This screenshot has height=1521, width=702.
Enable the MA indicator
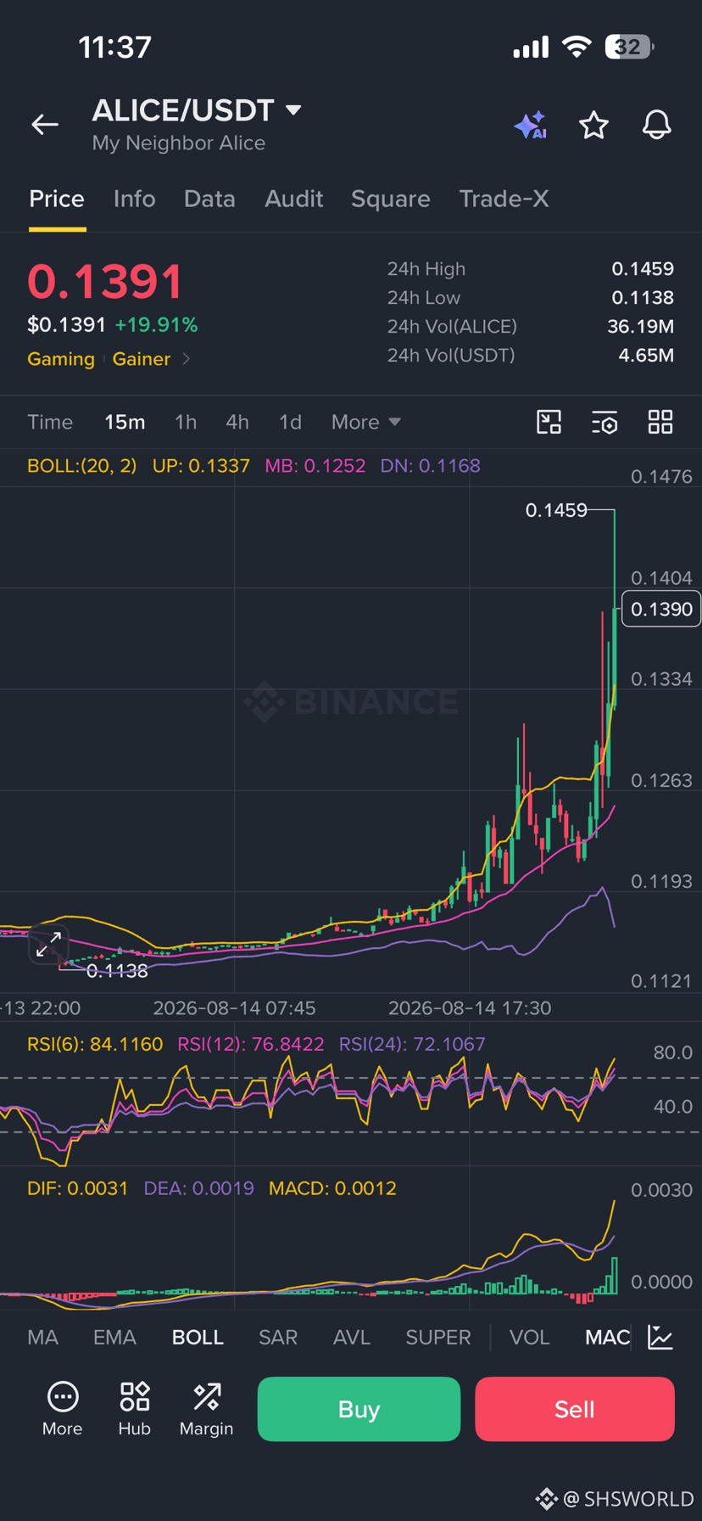pyautogui.click(x=42, y=1338)
